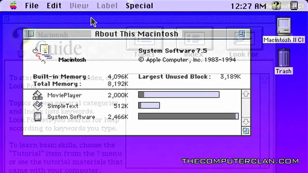Click the 3,189K unused block value

pos(230,77)
